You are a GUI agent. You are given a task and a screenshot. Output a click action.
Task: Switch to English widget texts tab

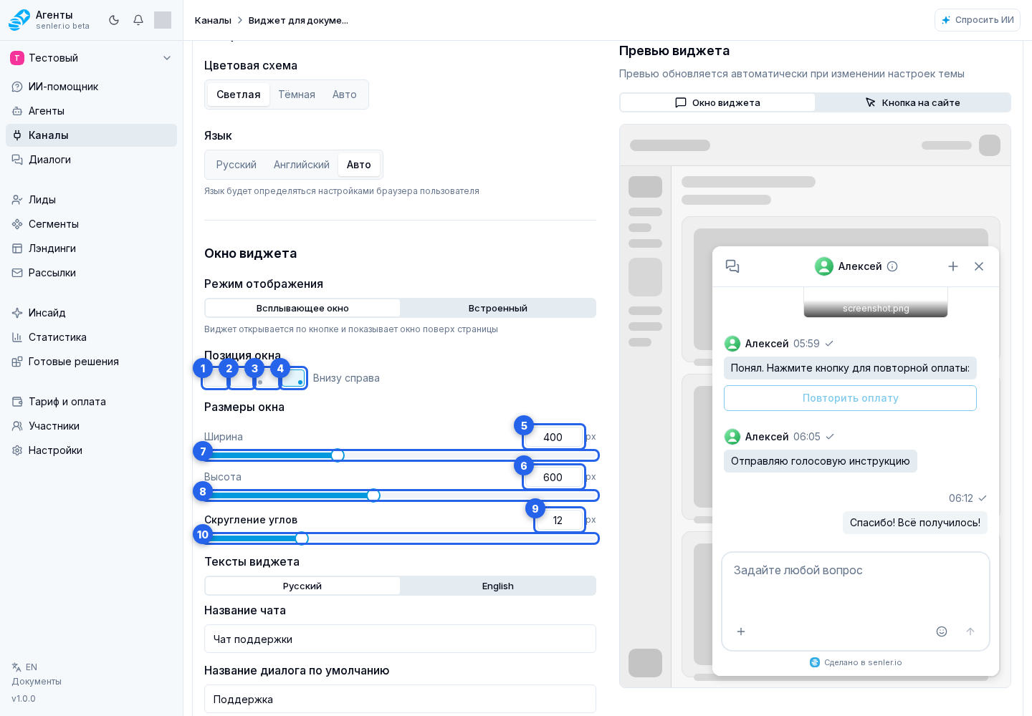point(498,586)
